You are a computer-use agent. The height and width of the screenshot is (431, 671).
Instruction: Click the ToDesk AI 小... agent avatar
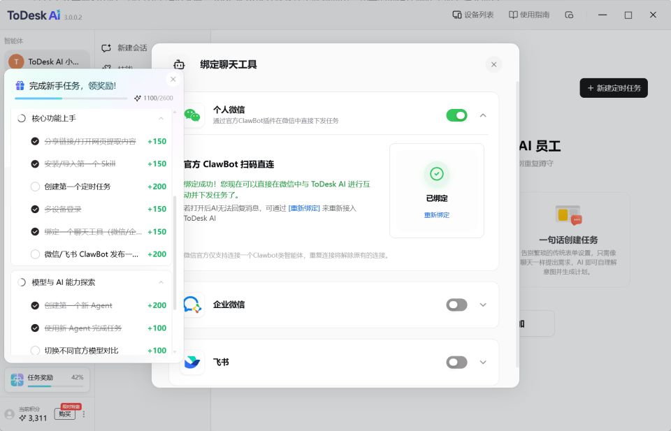coord(16,61)
